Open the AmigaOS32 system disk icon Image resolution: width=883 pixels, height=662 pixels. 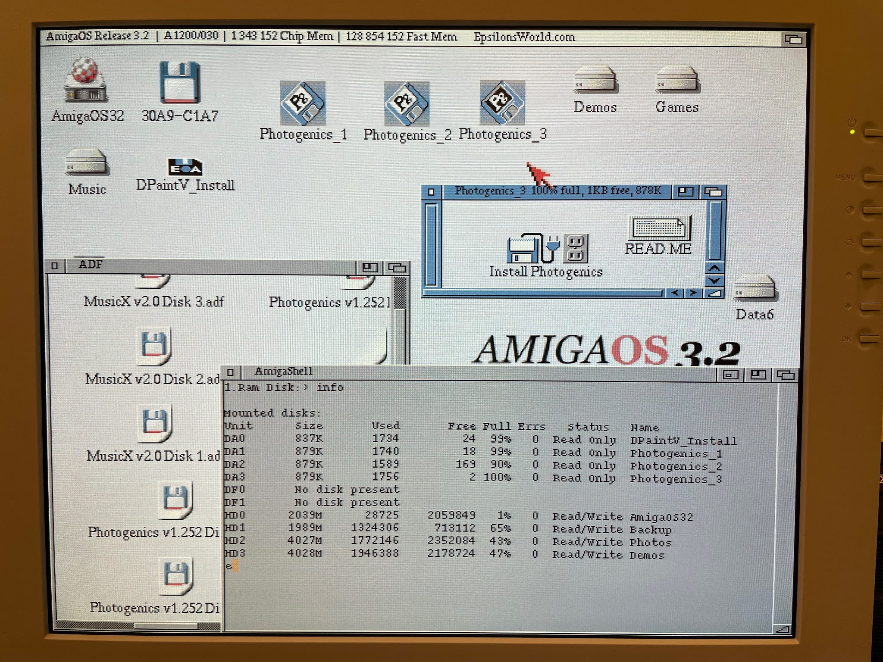coord(86,80)
